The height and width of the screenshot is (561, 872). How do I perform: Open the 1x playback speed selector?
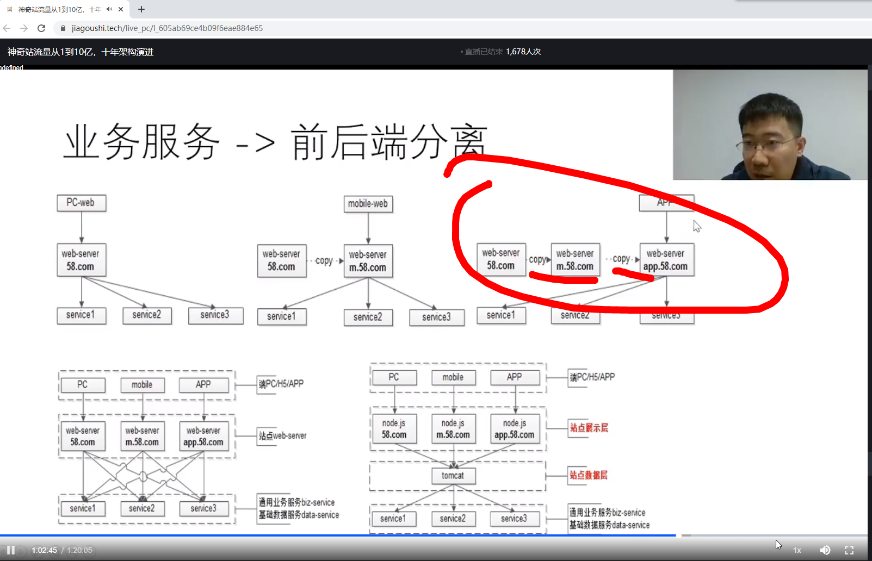tap(797, 550)
